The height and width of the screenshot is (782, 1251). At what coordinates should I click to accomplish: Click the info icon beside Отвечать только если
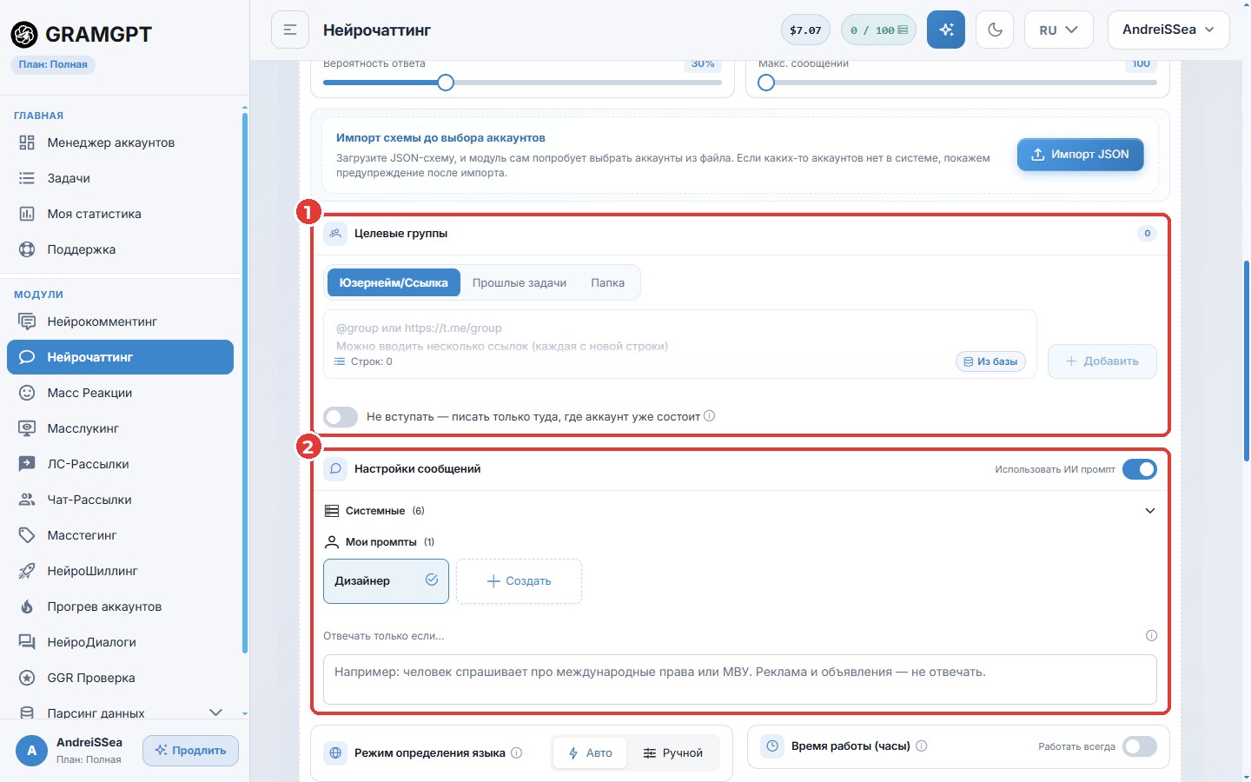pos(1151,635)
